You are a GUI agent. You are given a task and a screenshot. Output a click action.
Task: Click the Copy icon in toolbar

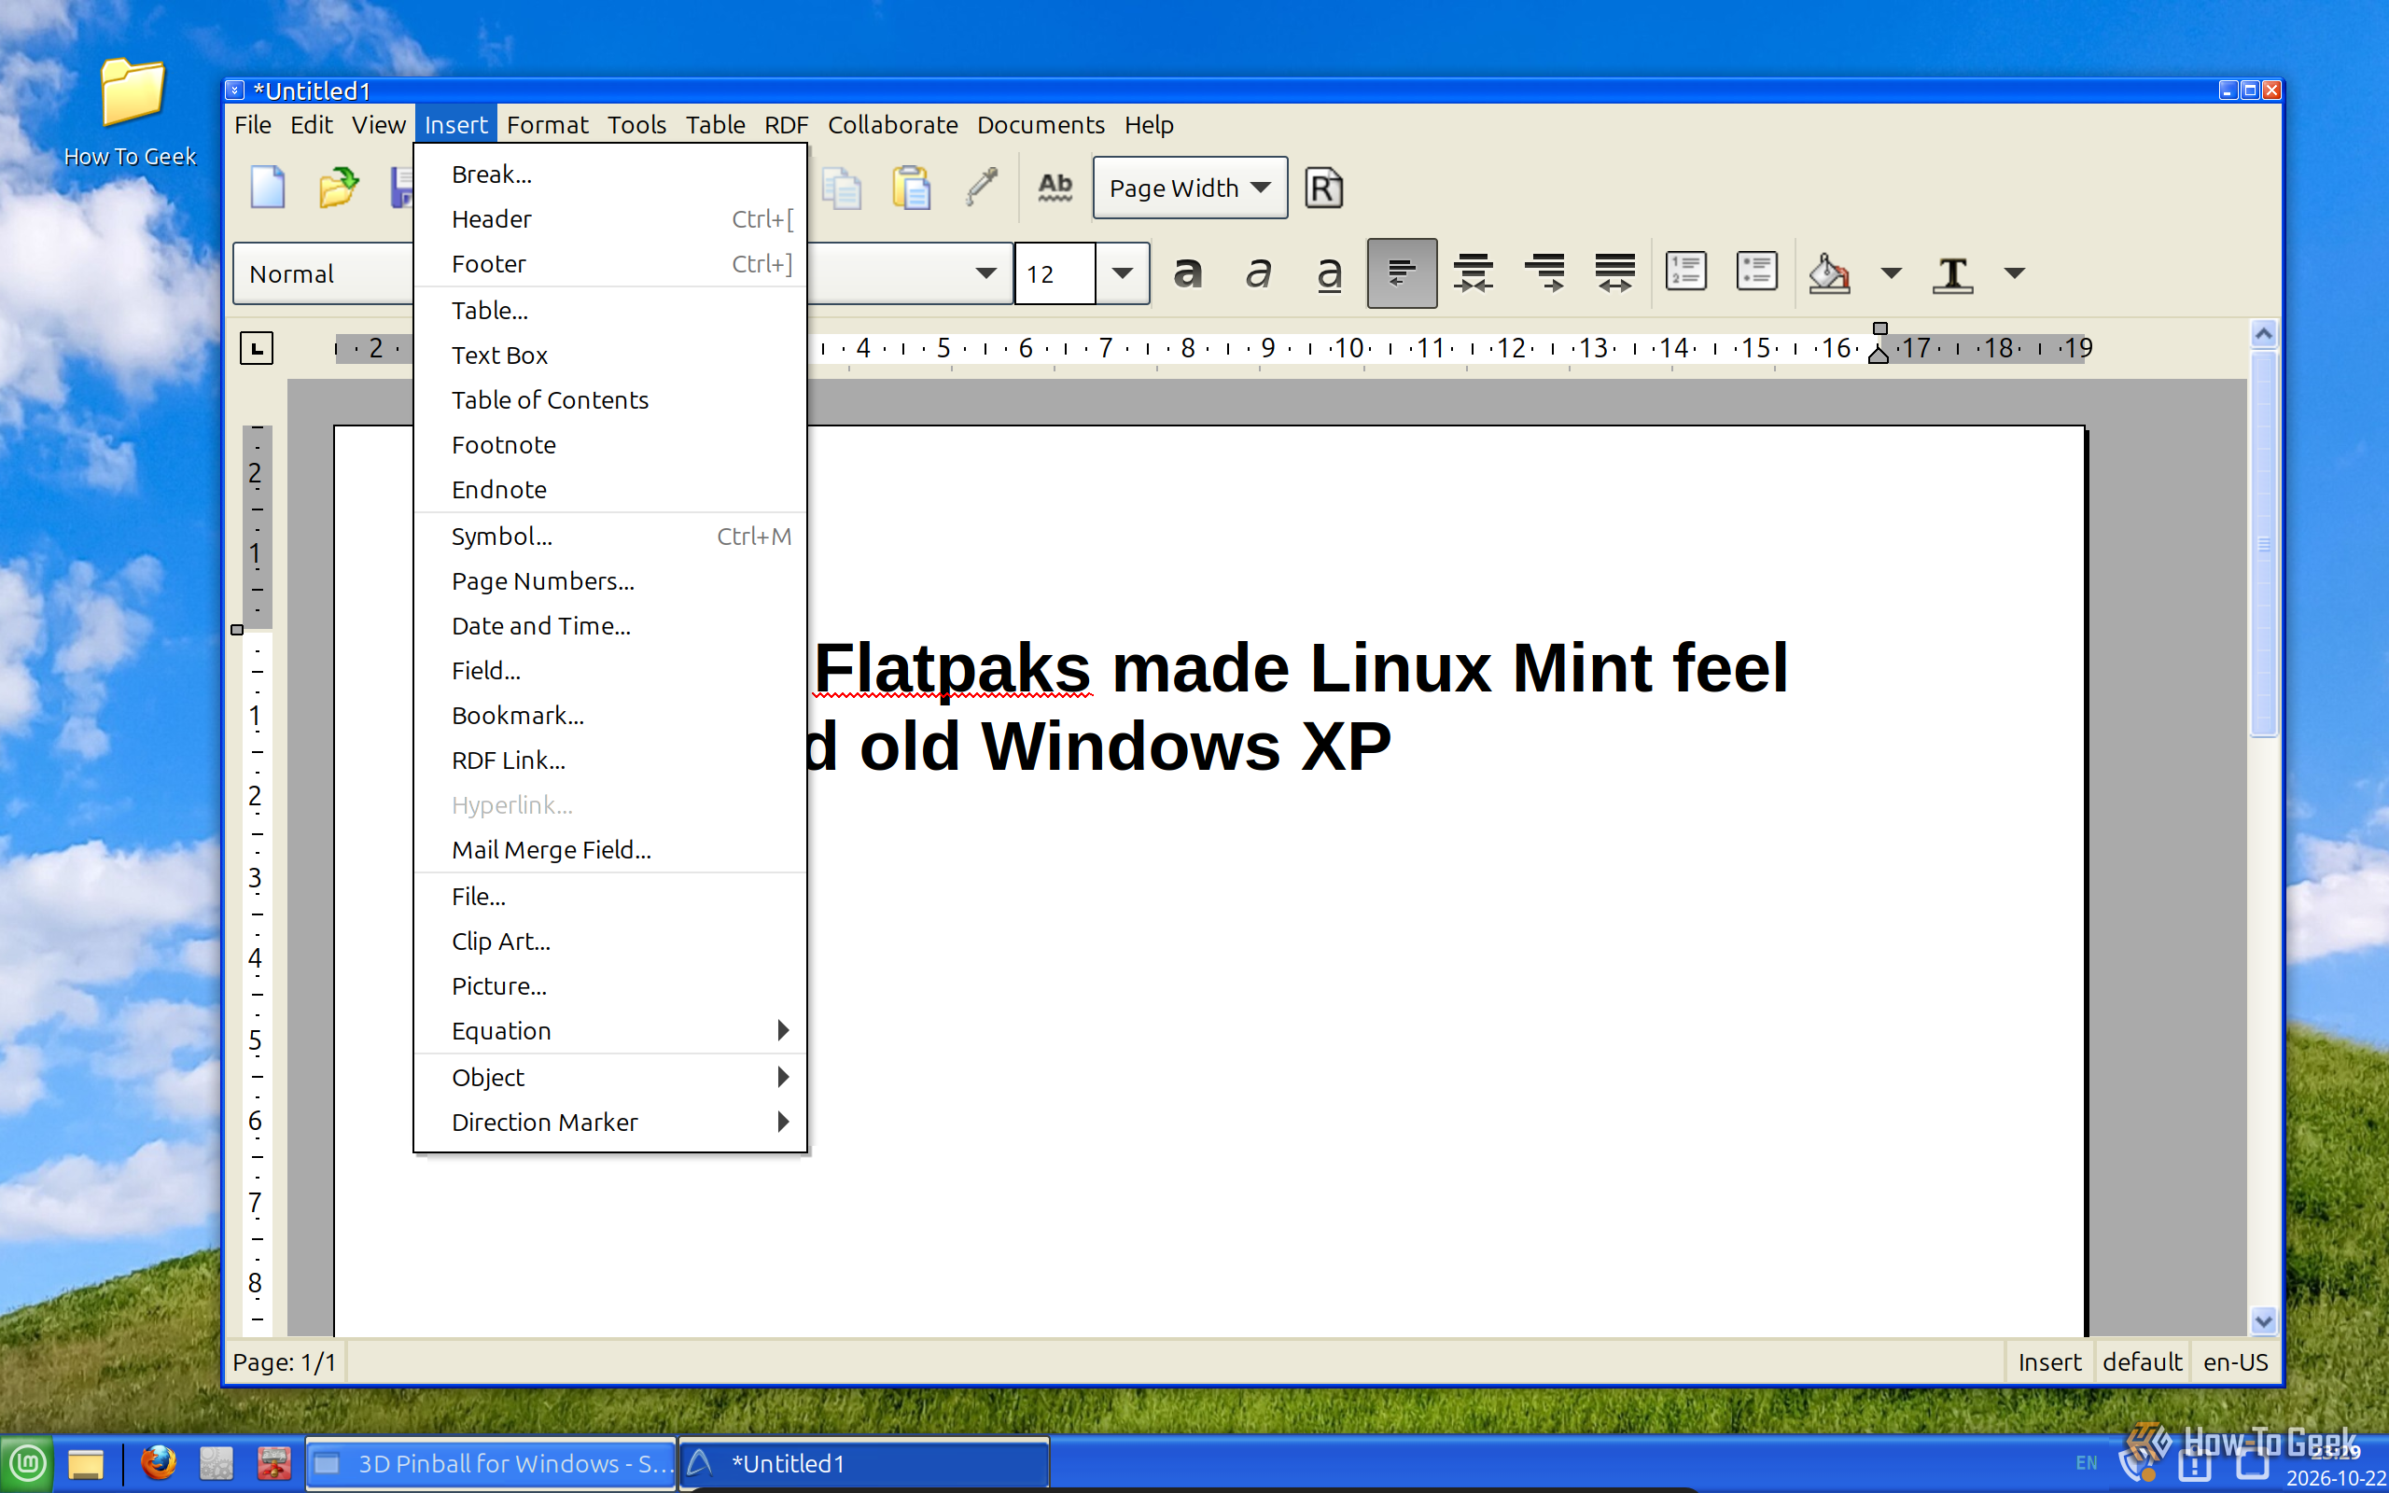[x=841, y=188]
